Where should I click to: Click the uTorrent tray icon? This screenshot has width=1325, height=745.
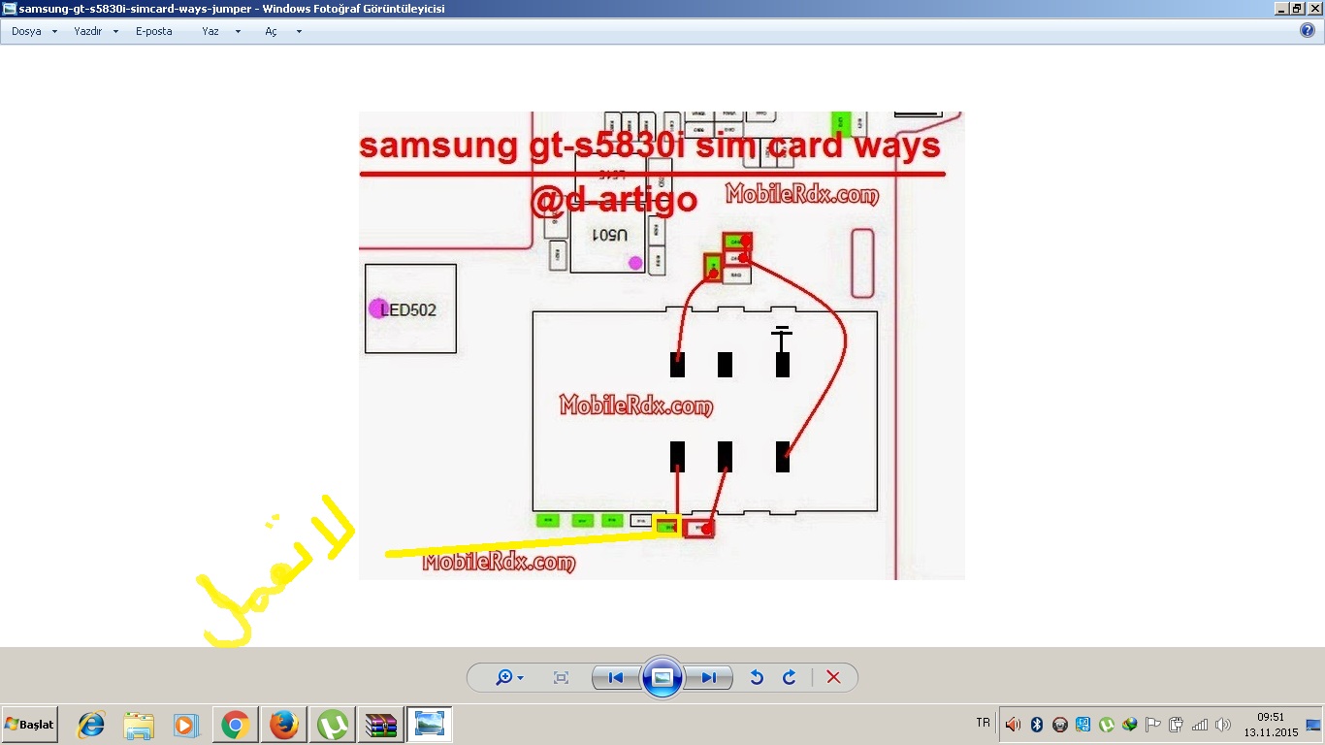[1106, 725]
